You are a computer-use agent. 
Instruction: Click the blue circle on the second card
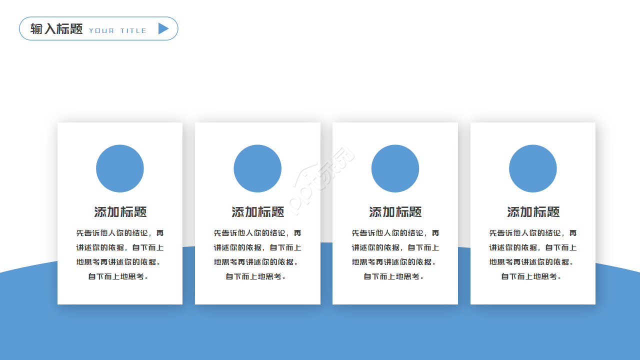pyautogui.click(x=257, y=168)
